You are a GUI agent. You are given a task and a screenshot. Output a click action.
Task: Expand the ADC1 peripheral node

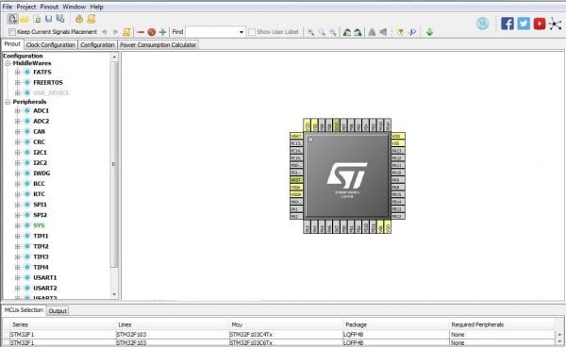[x=17, y=110]
